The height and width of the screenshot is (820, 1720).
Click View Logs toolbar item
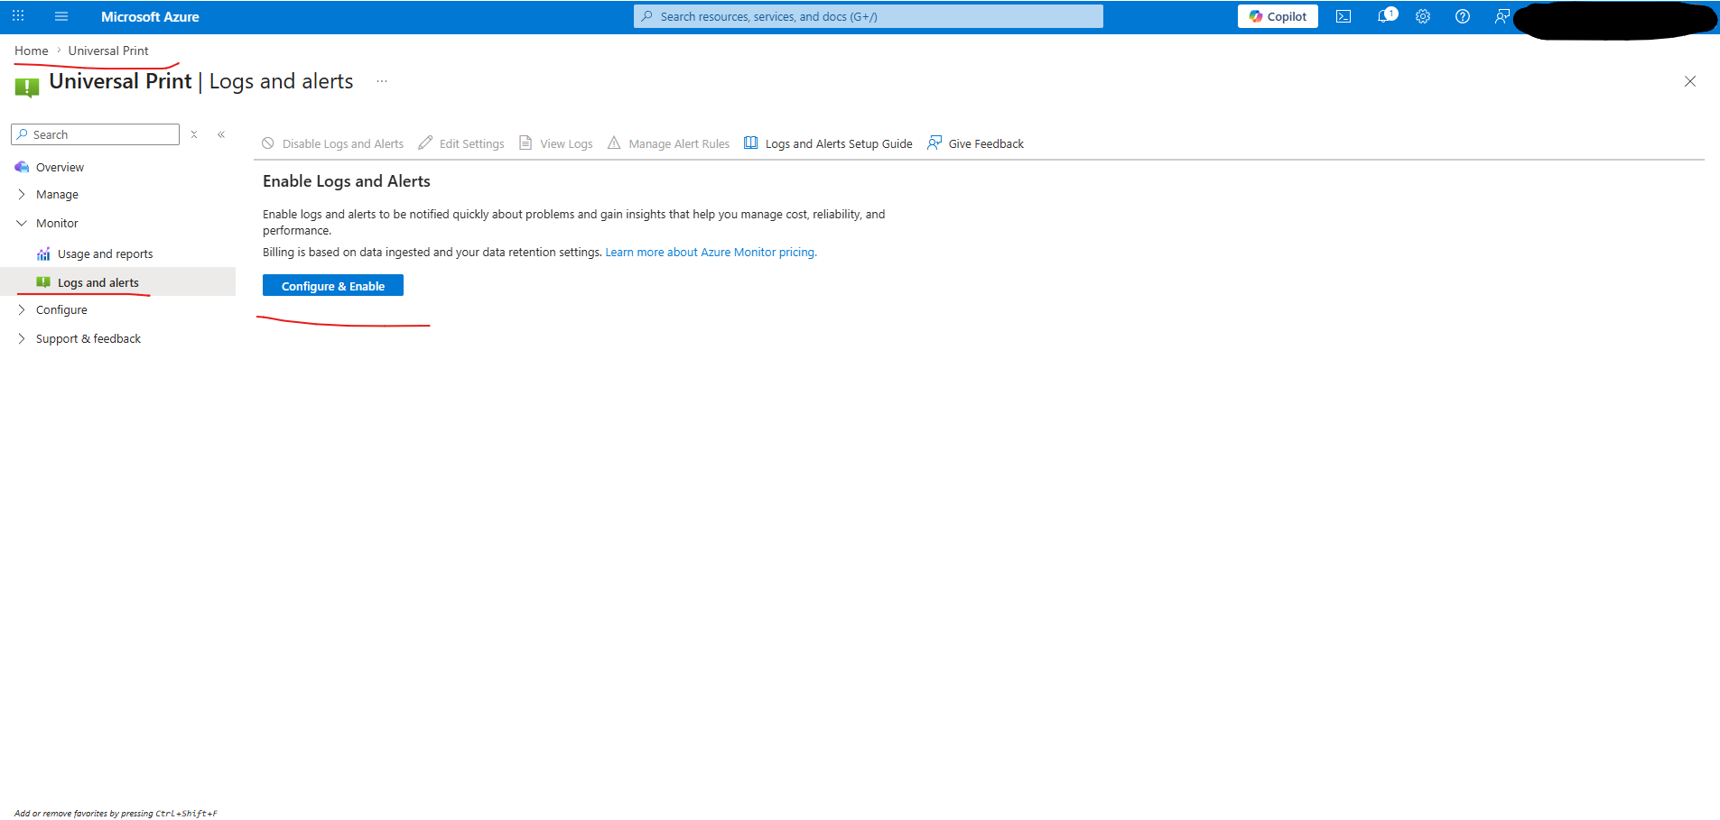point(556,143)
